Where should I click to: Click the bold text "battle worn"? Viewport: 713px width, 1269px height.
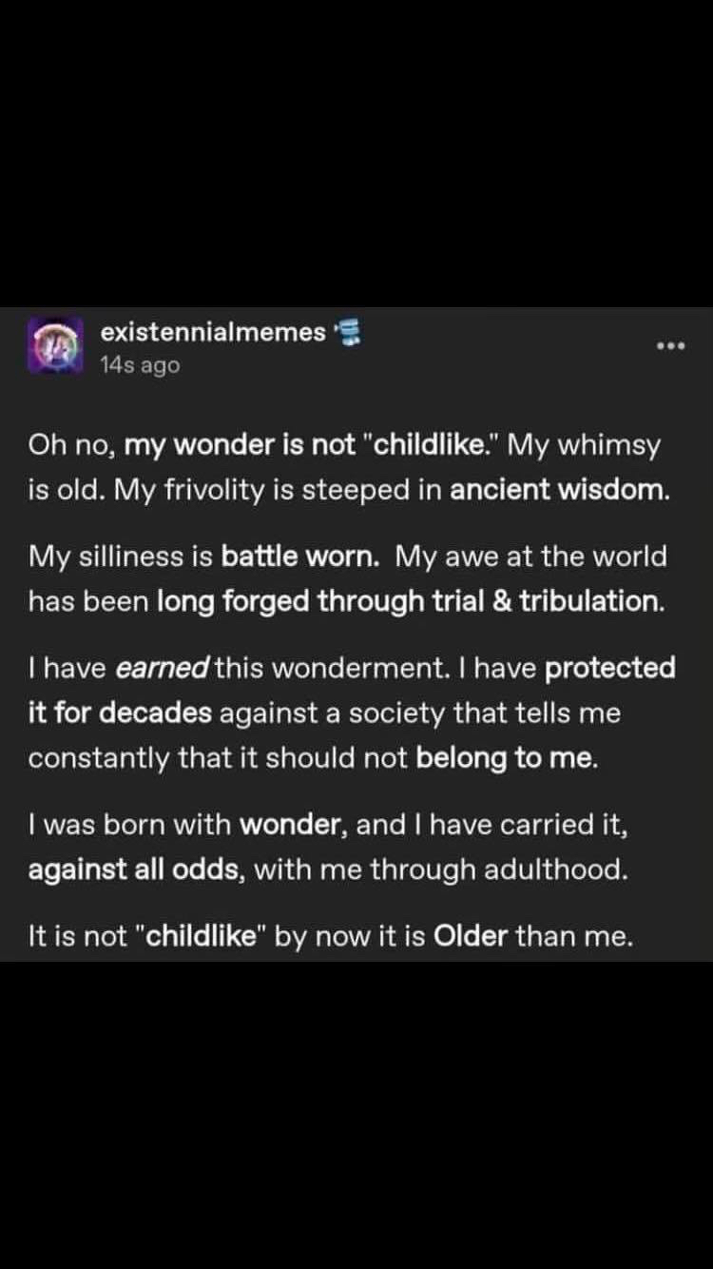tap(301, 557)
